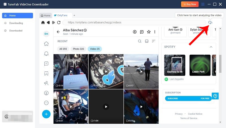This screenshot has width=226, height=128.
Task: Click the analyze video download icon
Action: click(210, 22)
